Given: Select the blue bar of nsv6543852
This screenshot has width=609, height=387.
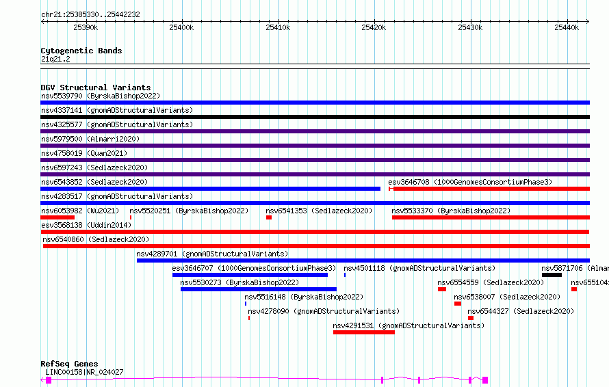Looking at the screenshot, I should point(211,189).
